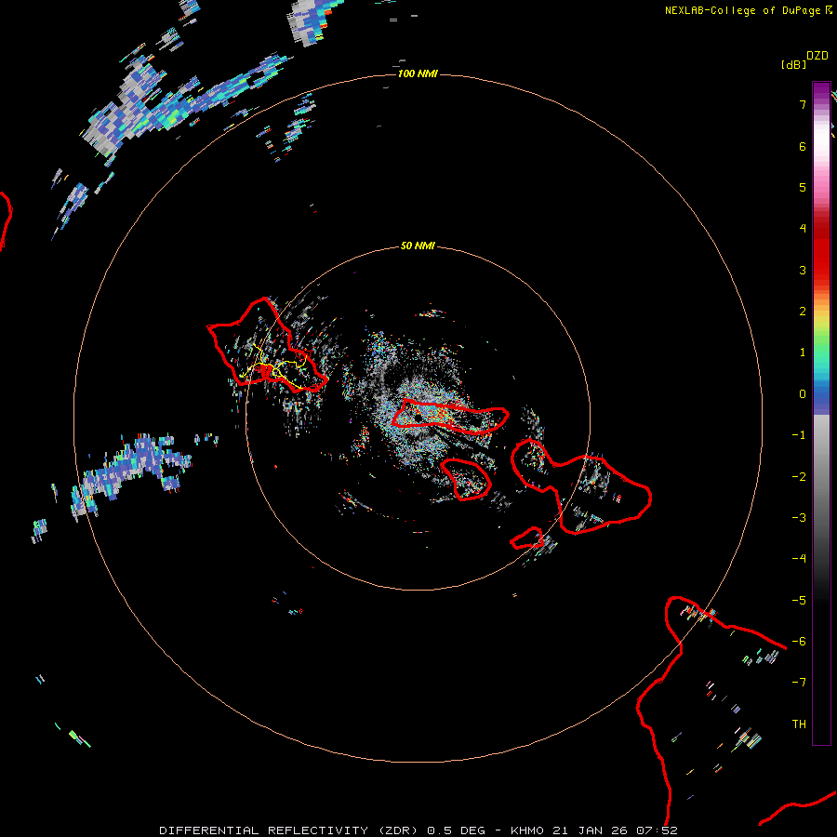
Task: Click the 5 value on the scale
Action: click(803, 187)
